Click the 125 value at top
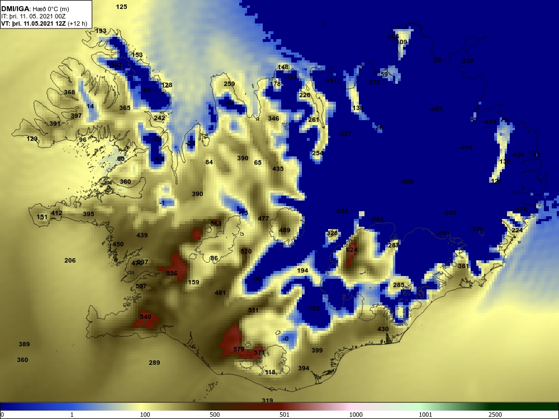This screenshot has height=419, width=559. click(x=121, y=7)
